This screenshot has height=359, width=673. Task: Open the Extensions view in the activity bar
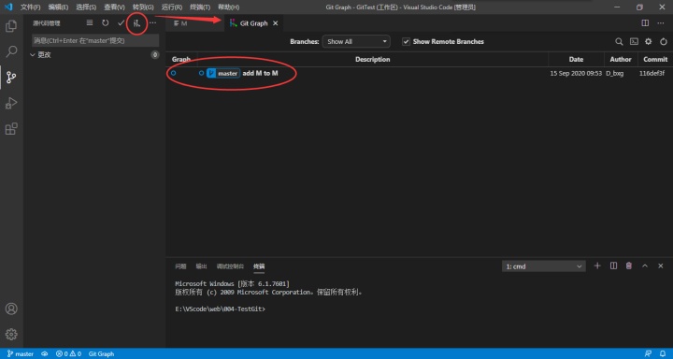point(11,129)
